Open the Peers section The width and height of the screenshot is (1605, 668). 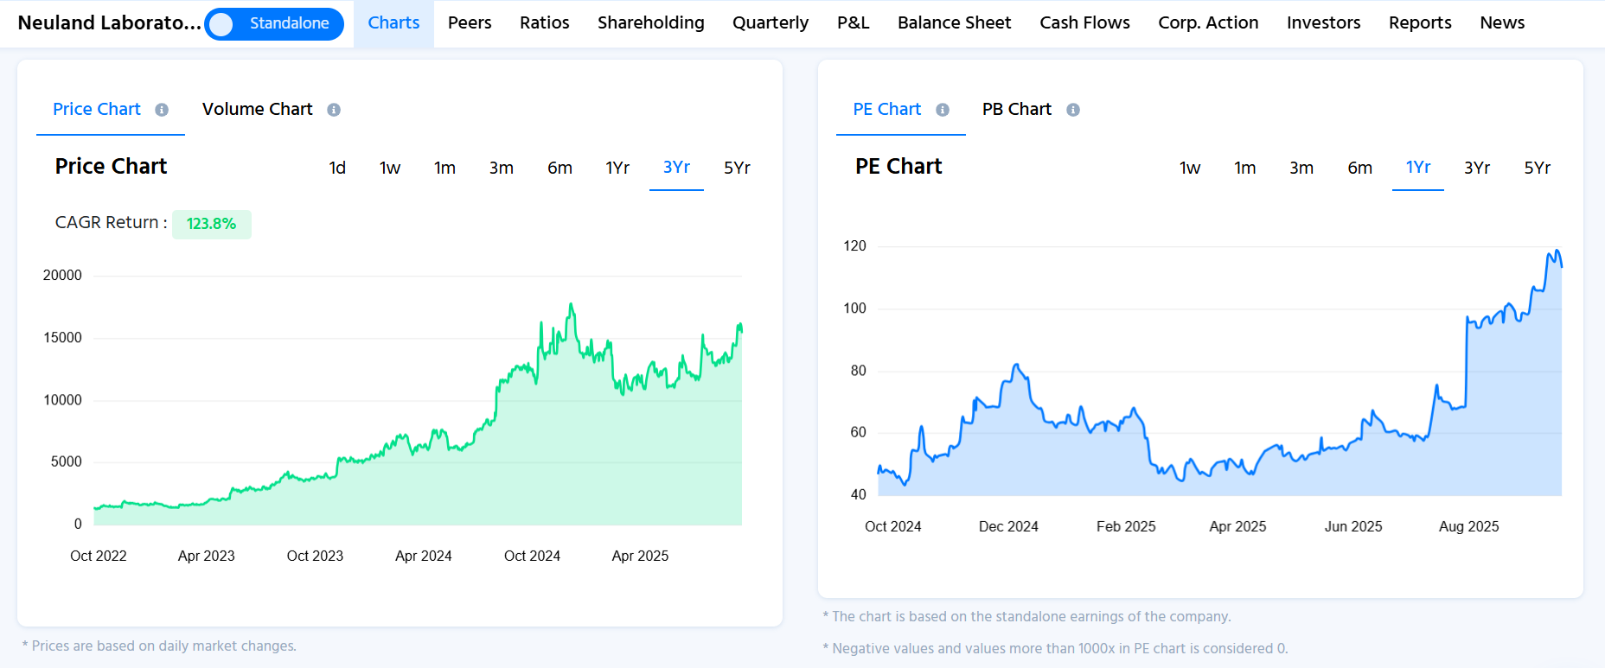pyautogui.click(x=470, y=23)
